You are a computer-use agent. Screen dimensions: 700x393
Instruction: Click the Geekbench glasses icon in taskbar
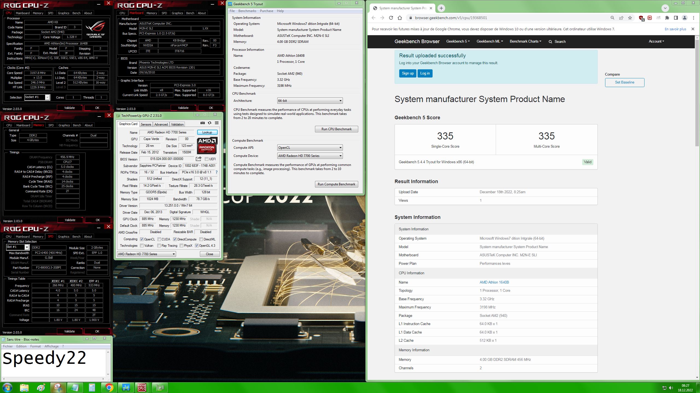click(x=126, y=388)
